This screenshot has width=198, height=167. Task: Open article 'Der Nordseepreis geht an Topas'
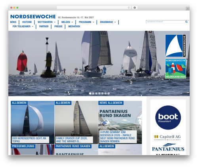tap(30, 140)
